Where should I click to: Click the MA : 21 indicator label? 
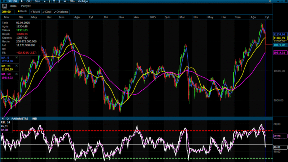6,66
